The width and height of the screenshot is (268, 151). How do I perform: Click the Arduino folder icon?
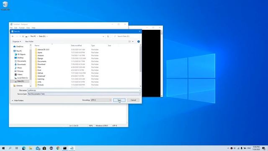click(x=36, y=55)
